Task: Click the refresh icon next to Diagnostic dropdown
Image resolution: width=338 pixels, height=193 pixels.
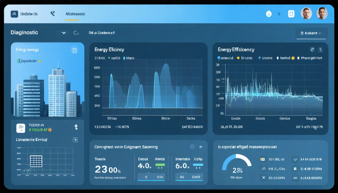Action: click(x=76, y=33)
